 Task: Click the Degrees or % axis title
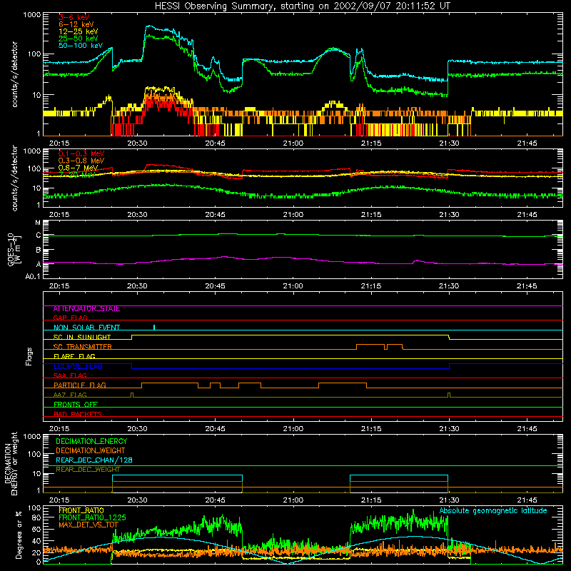point(19,535)
